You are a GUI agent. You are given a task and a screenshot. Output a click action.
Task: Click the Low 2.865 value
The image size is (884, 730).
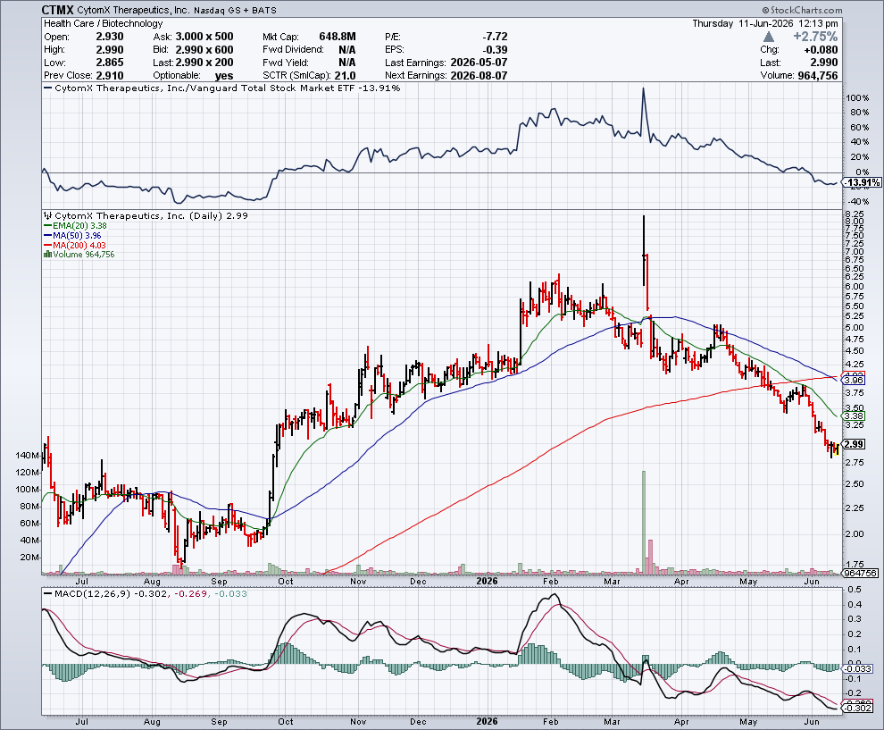[109, 62]
